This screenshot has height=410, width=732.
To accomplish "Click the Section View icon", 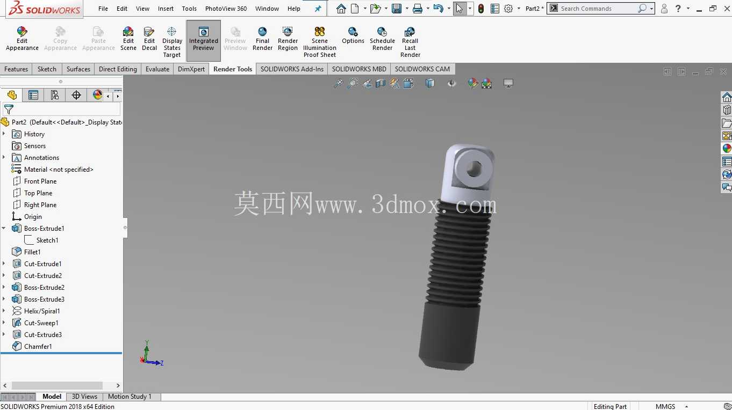I will tap(381, 83).
